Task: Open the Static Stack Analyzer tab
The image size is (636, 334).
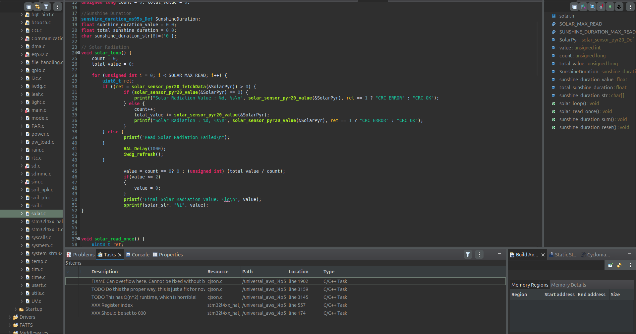Action: [x=563, y=255]
